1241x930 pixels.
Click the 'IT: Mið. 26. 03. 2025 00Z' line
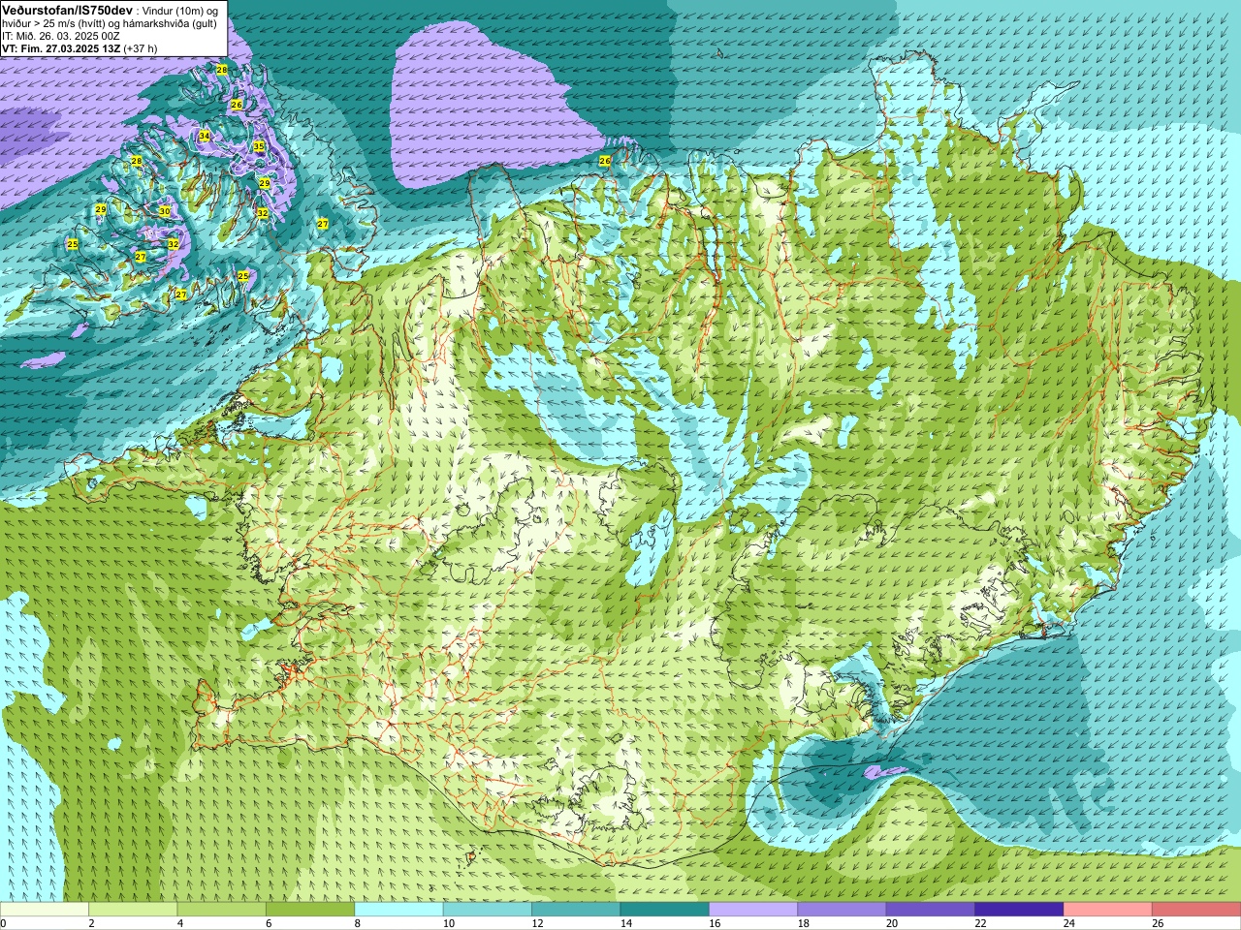[61, 36]
